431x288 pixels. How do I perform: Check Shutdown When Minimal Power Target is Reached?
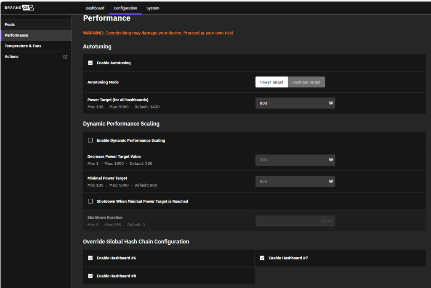click(90, 201)
